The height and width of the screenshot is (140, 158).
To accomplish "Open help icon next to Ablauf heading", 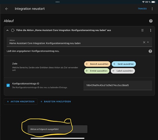I will tap(151, 21).
